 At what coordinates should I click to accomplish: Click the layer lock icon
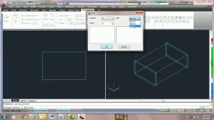pos(83,23)
